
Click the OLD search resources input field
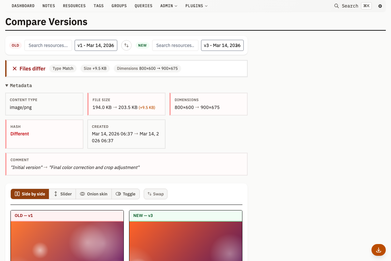pyautogui.click(x=48, y=45)
